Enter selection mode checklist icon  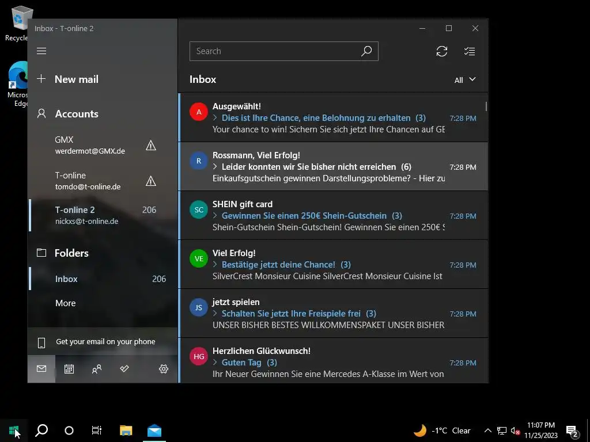pyautogui.click(x=469, y=51)
